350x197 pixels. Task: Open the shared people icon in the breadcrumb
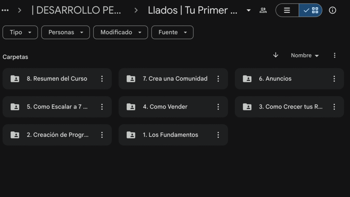click(263, 10)
